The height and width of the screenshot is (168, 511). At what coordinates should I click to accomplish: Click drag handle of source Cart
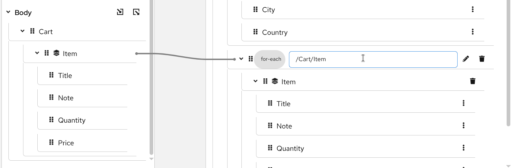pos(32,31)
